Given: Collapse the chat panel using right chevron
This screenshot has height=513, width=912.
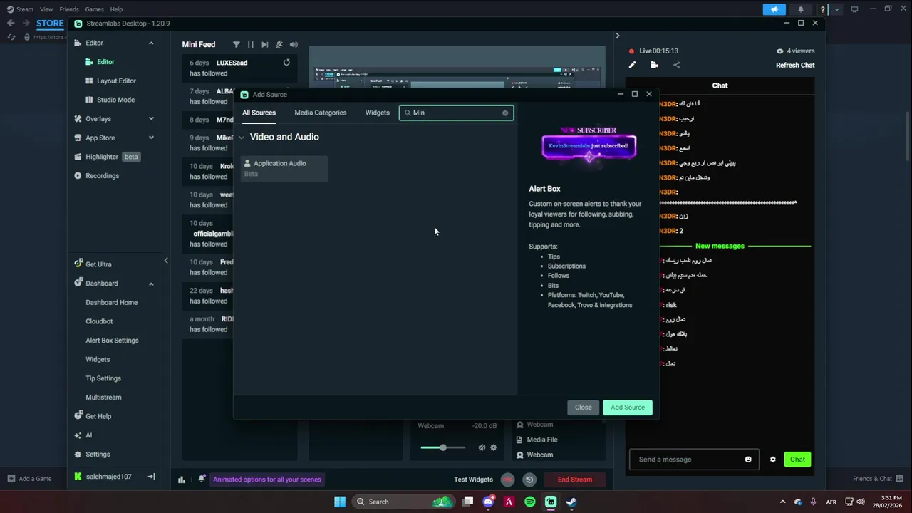Looking at the screenshot, I should (x=617, y=36).
